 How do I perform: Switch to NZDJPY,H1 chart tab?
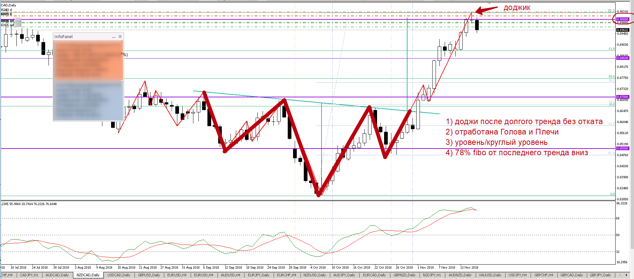(x=432, y=275)
